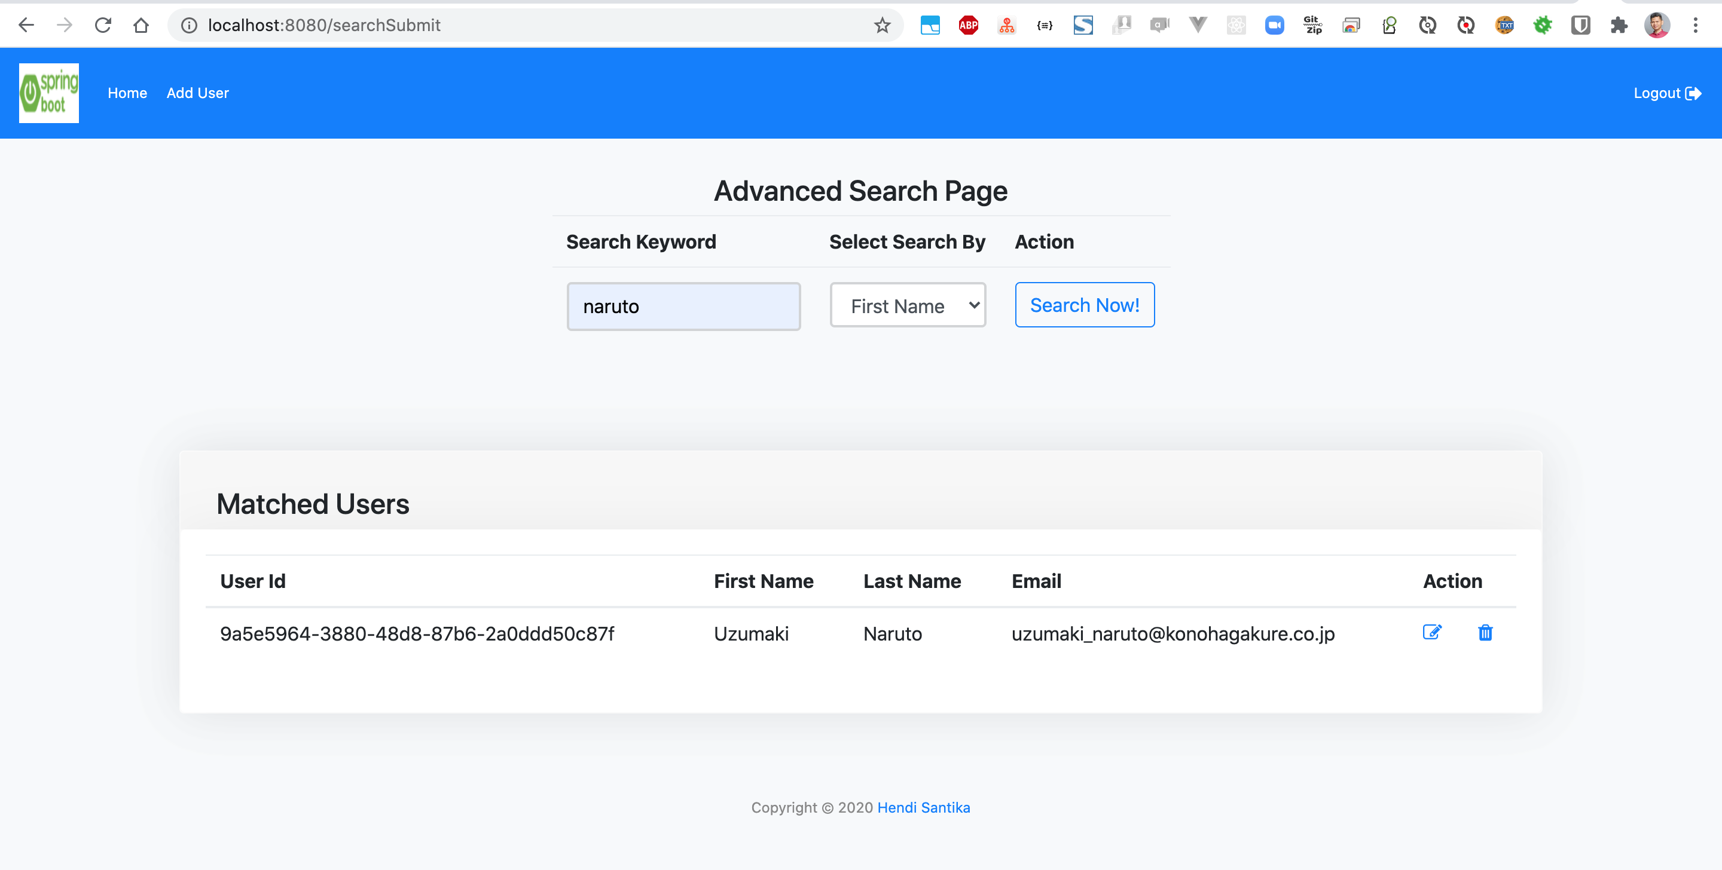Click the trash delete icon in the user row
The height and width of the screenshot is (870, 1722).
[1485, 632]
